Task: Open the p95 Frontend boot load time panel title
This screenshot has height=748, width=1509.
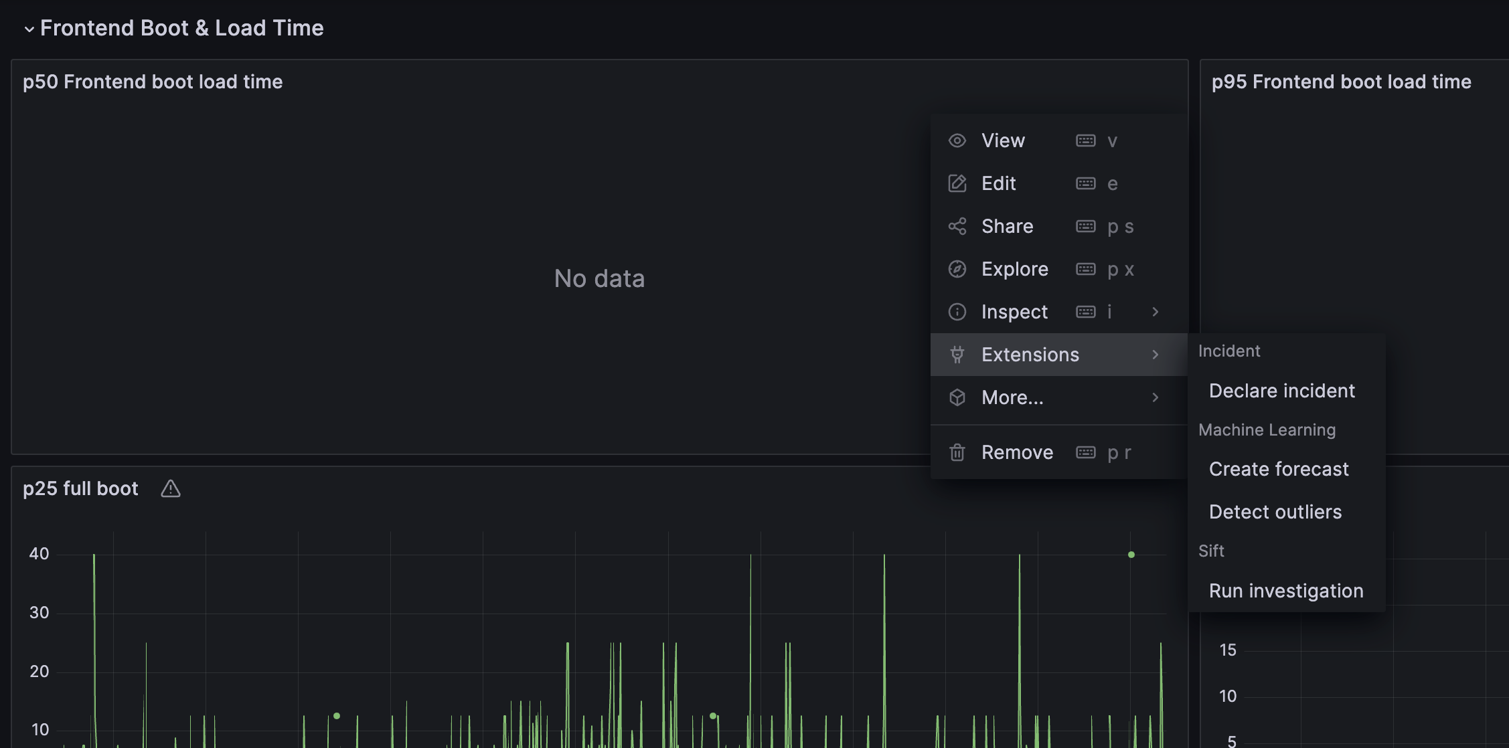Action: (1342, 82)
